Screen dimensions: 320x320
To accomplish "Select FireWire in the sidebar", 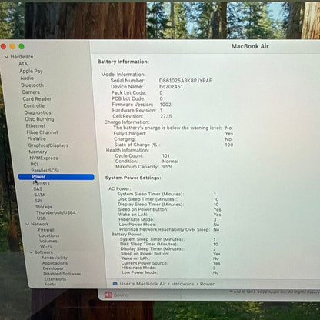I will pyautogui.click(x=36, y=138).
